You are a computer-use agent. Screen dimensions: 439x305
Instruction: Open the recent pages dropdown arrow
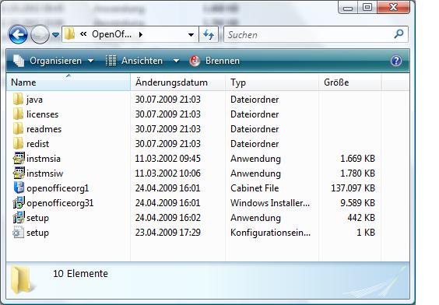(x=56, y=35)
